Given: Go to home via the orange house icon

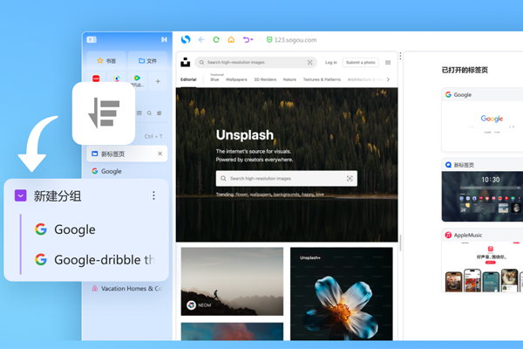Looking at the screenshot, I should tap(231, 39).
